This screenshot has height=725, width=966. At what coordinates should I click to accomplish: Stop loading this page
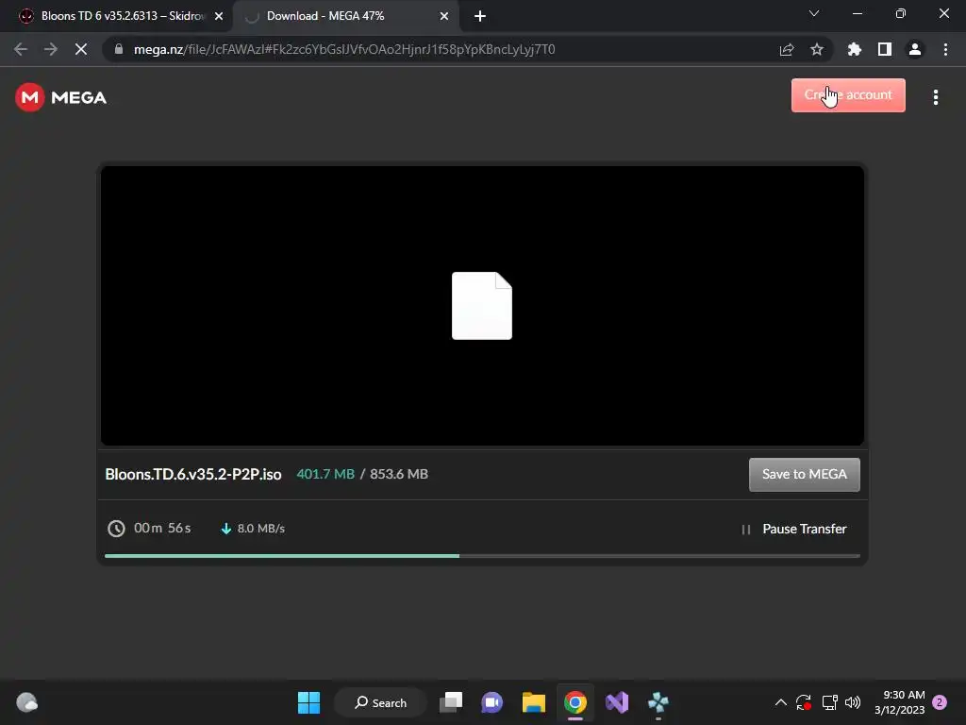[81, 49]
